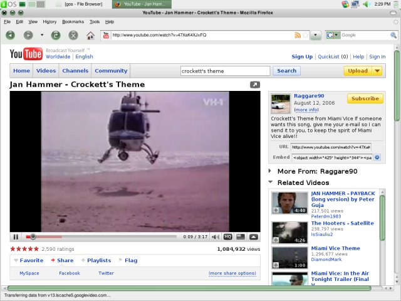The height and width of the screenshot is (301, 401).
Task: Open The Hooters - Satellite thumbnail
Action: click(x=289, y=233)
